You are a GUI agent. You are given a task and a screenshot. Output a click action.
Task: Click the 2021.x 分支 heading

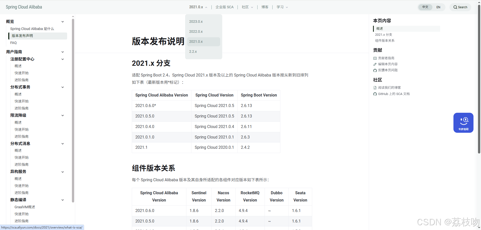click(151, 63)
